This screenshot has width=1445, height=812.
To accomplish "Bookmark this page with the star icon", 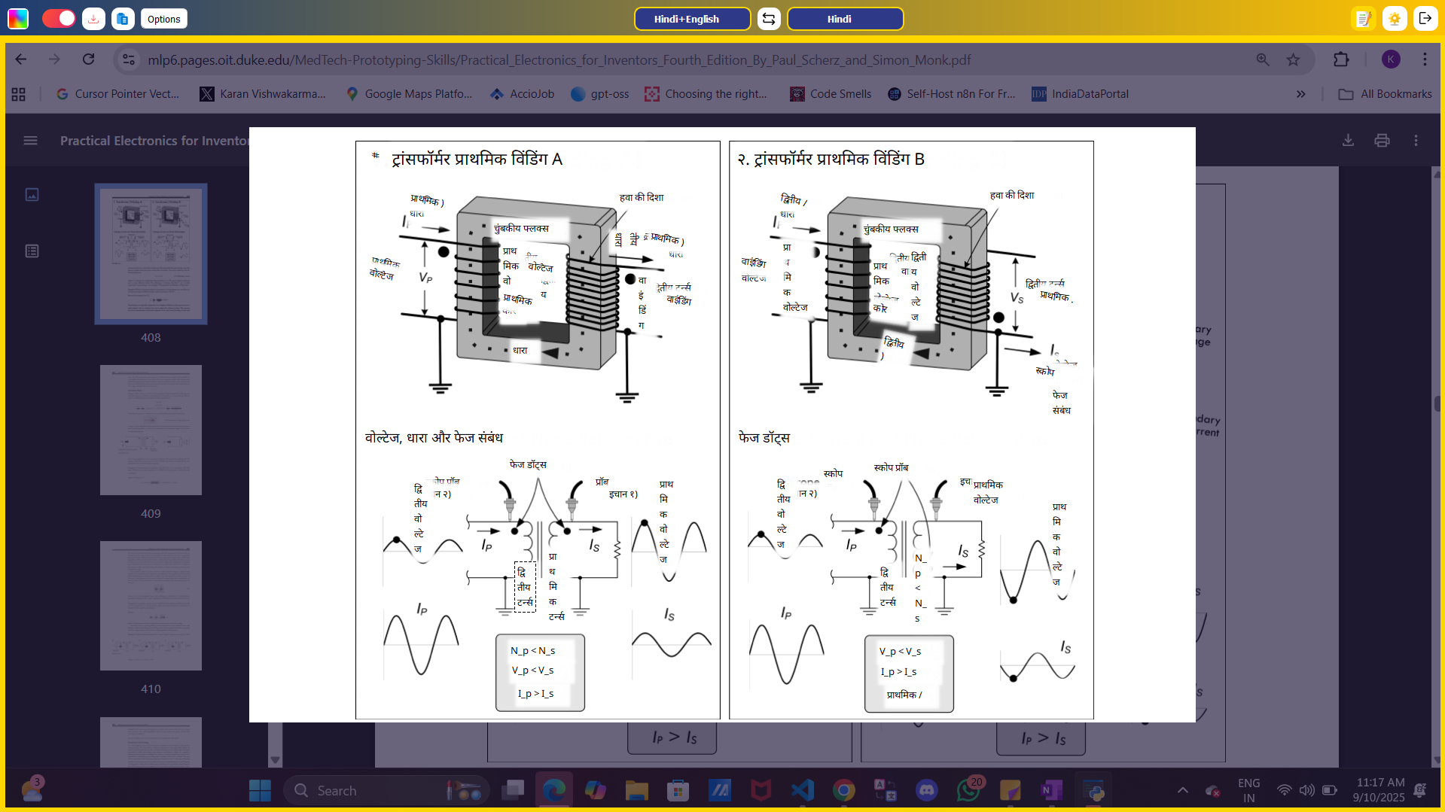I will [x=1293, y=59].
